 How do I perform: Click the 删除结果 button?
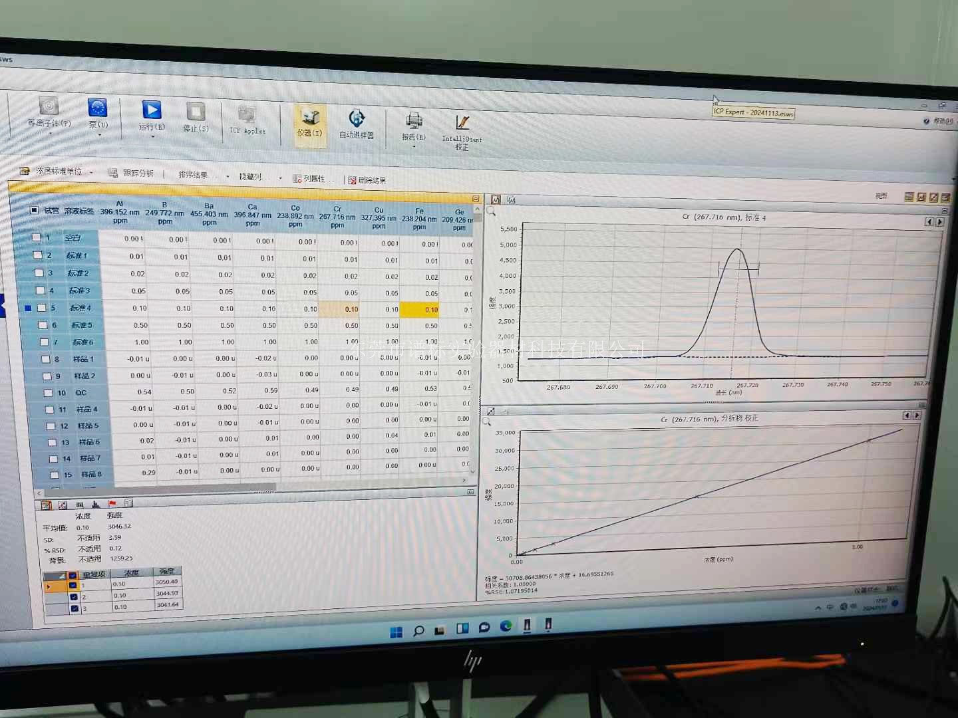[x=367, y=180]
